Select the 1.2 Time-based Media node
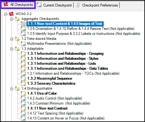Viewport: 145px width, 122px height. click(39, 39)
